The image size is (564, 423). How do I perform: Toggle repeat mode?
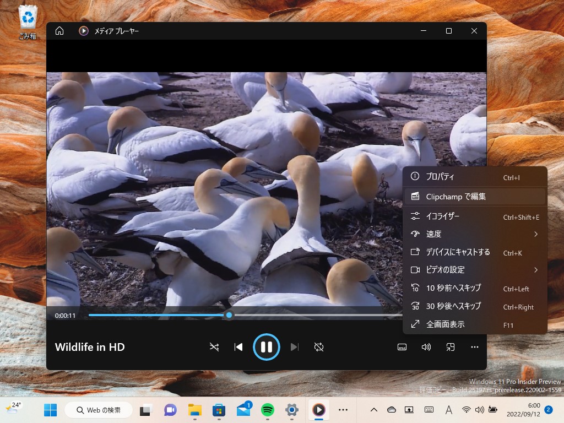point(319,347)
